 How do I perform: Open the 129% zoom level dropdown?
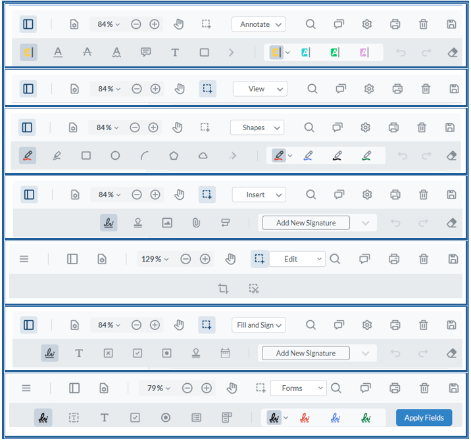coord(155,259)
